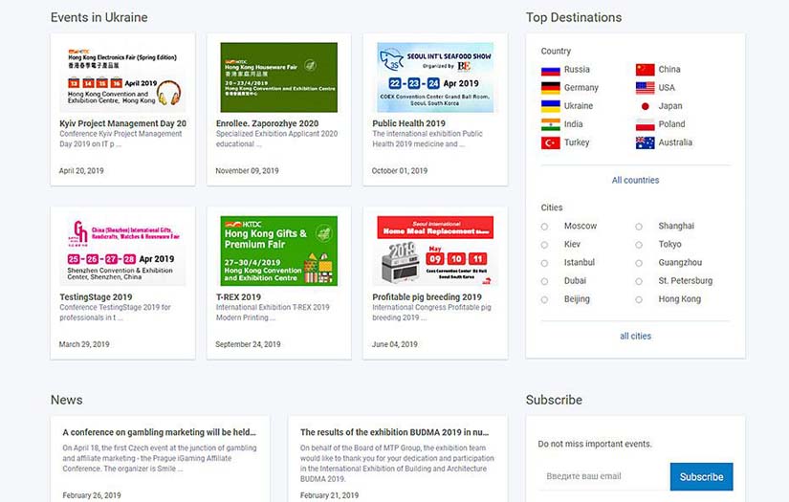This screenshot has height=502, width=789.
Task: Click the news date 'February 26, 2019'
Action: click(x=92, y=495)
